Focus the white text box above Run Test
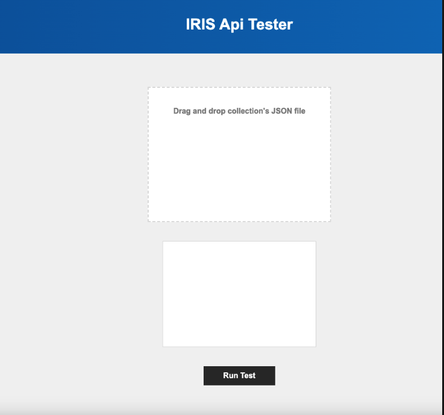Image resolution: width=444 pixels, height=415 pixels. 239,294
